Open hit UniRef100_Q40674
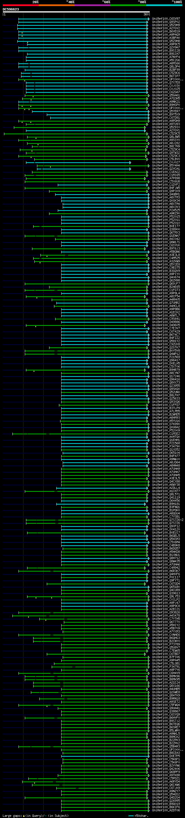 pyautogui.click(x=166, y=277)
